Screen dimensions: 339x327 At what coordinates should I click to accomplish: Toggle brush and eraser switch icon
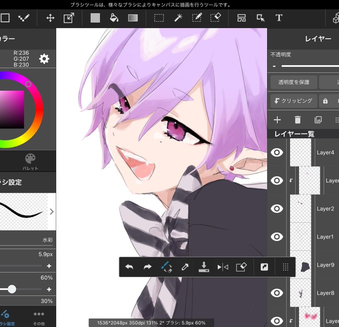point(167,267)
